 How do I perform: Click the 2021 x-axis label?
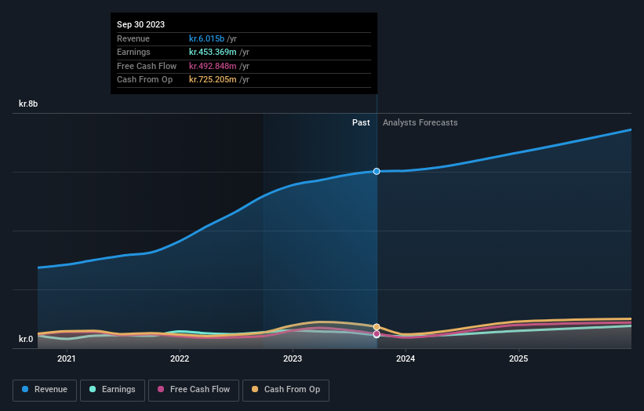[67, 358]
